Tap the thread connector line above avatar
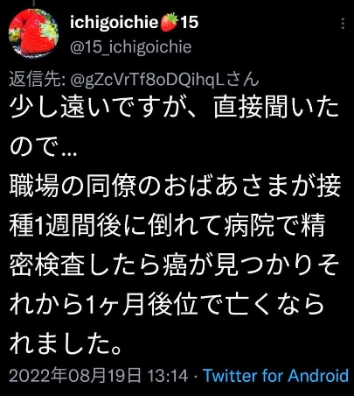This screenshot has height=396, width=354. pyautogui.click(x=34, y=3)
